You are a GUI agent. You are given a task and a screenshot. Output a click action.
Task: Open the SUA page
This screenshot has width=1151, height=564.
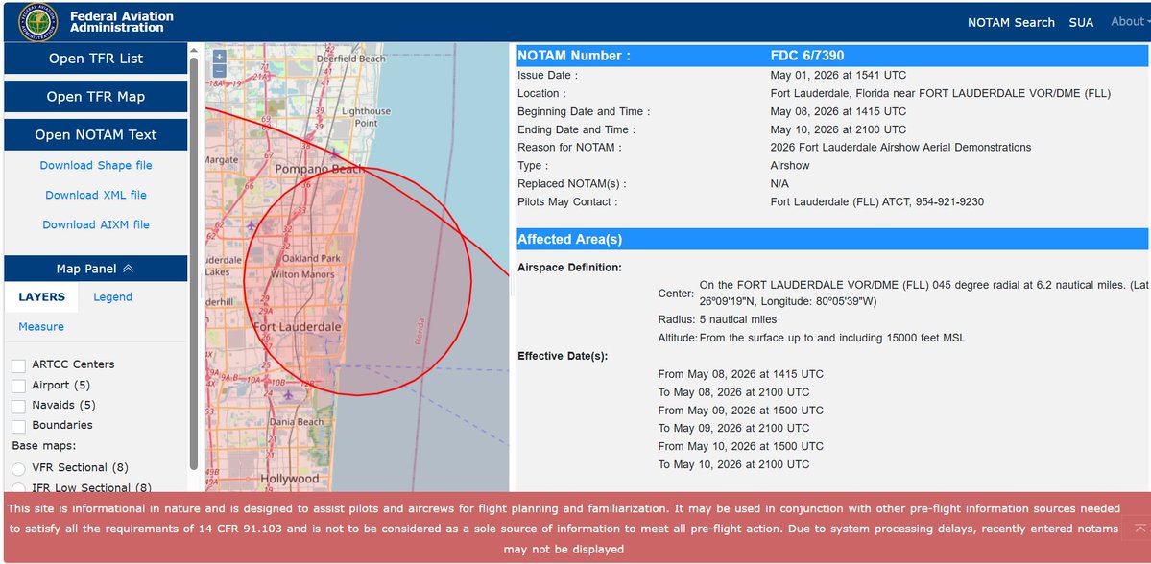pyautogui.click(x=1081, y=23)
